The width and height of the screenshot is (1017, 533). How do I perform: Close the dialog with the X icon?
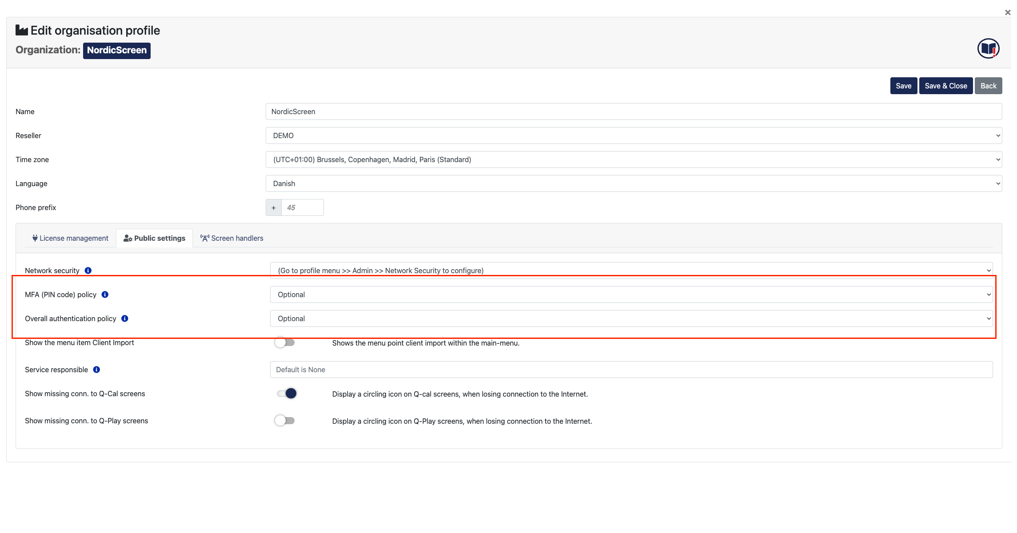pyautogui.click(x=1007, y=12)
